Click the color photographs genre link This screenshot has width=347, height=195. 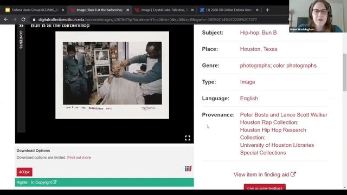295,66
